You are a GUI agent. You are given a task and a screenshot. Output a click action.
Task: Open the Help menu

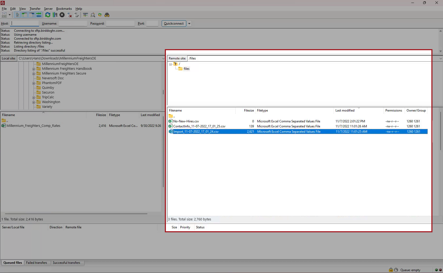click(79, 8)
